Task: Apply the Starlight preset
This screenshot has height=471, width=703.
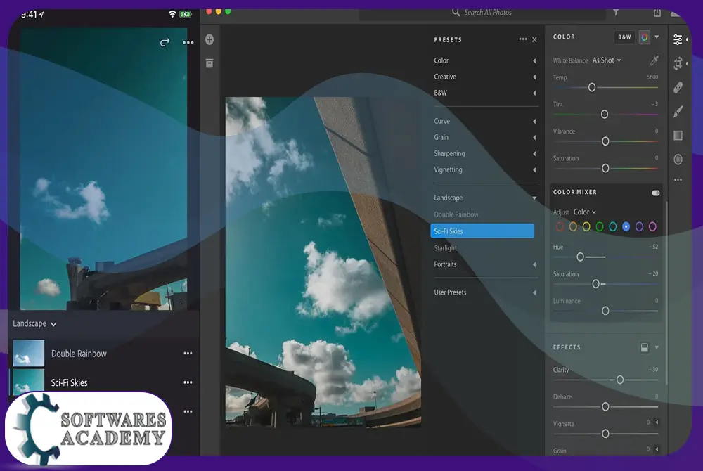Action: [445, 248]
